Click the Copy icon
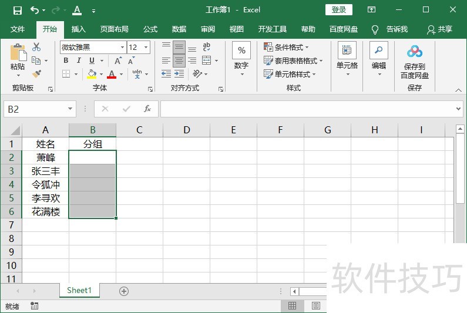The width and height of the screenshot is (467, 313). click(36, 60)
